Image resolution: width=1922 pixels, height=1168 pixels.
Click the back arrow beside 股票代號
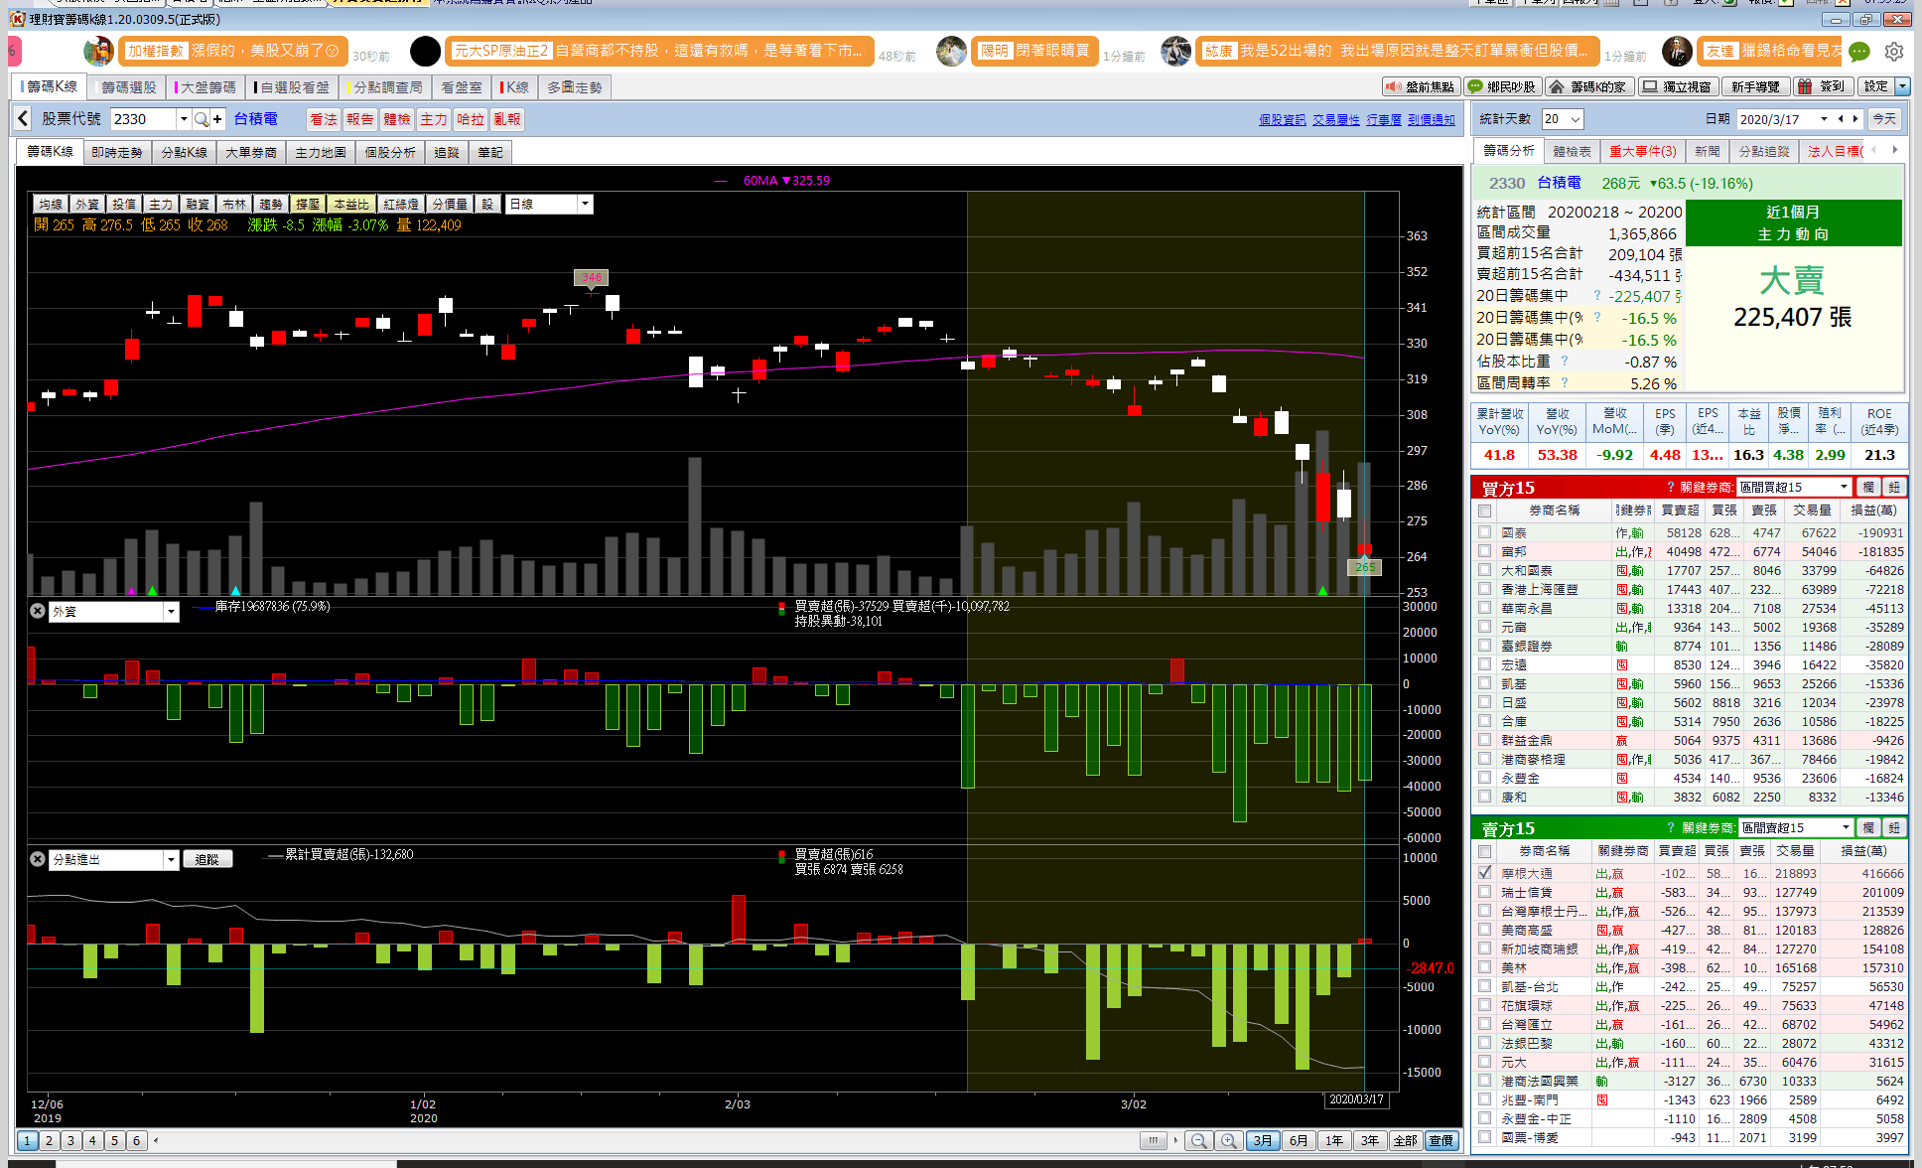pyautogui.click(x=23, y=119)
